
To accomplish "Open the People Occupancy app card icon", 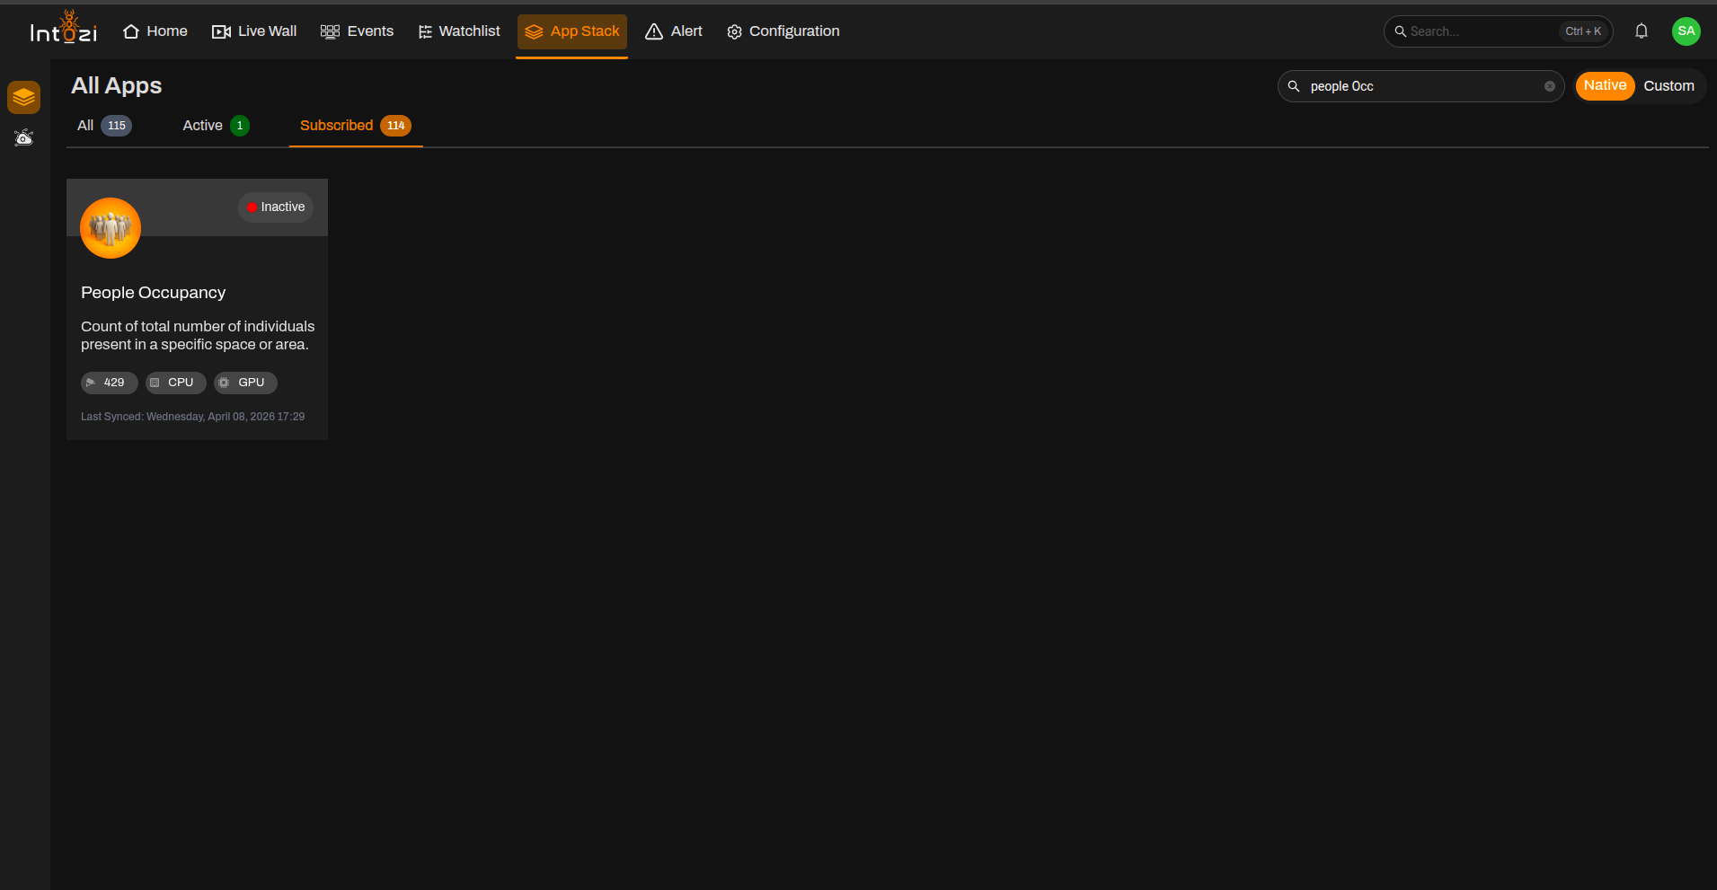I will click(111, 228).
